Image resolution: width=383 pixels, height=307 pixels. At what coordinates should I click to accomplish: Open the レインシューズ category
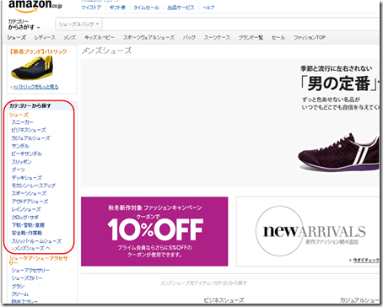click(x=26, y=209)
